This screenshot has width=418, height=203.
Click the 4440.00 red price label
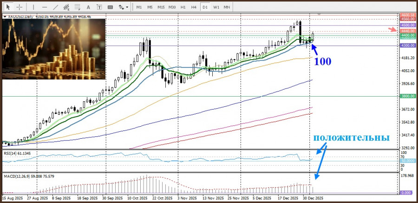coord(407,31)
